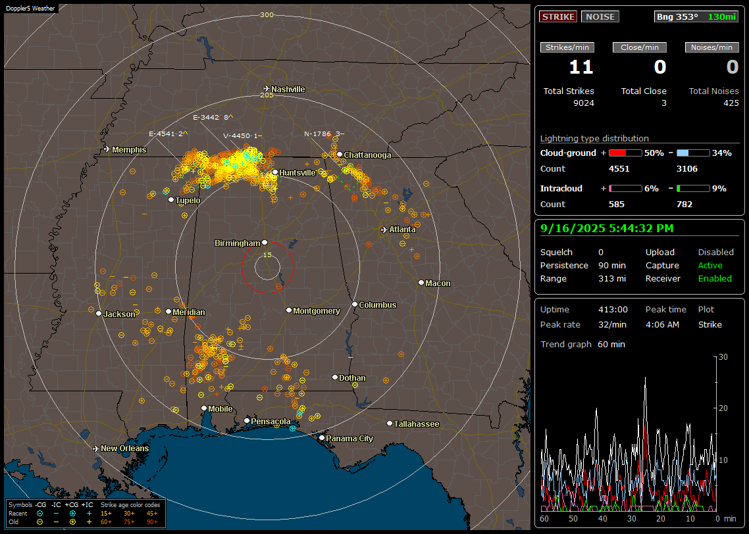This screenshot has height=534, width=749.
Task: Click the Pensacola city marker
Action: click(x=246, y=421)
